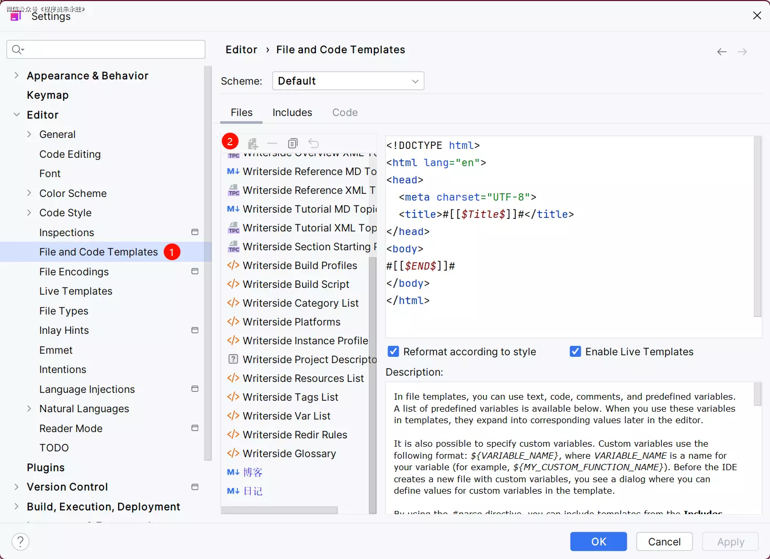The image size is (770, 559).
Task: Collapse the Editor tree node
Action: coord(17,115)
